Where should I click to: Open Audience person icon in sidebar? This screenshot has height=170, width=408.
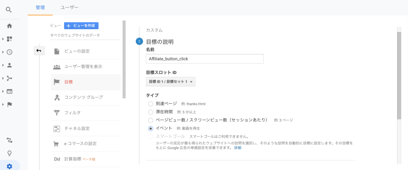(10, 65)
